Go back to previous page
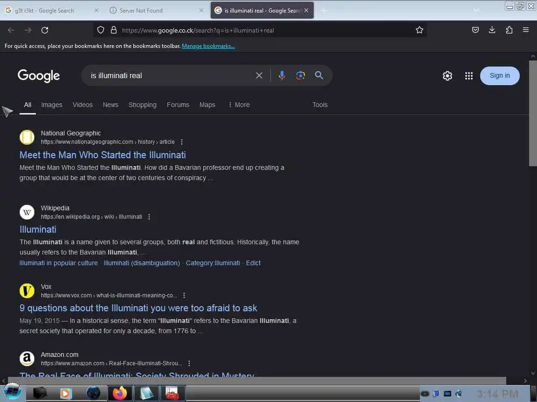Image resolution: width=537 pixels, height=402 pixels. 11,30
